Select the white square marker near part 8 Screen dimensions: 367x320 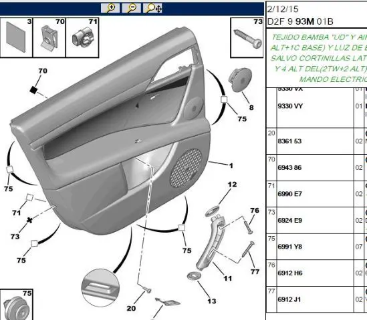pyautogui.click(x=224, y=99)
